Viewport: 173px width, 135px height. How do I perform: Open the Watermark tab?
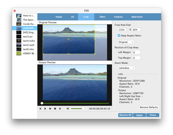point(137,17)
